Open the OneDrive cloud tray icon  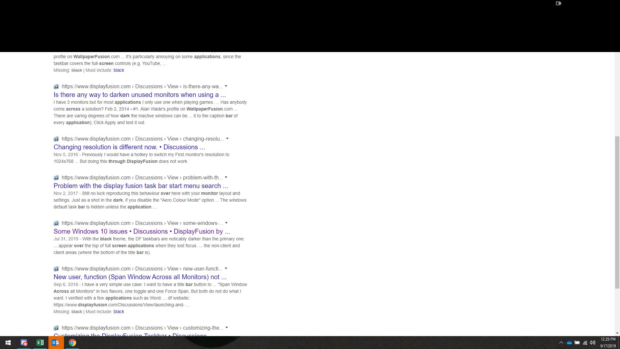[569, 343]
